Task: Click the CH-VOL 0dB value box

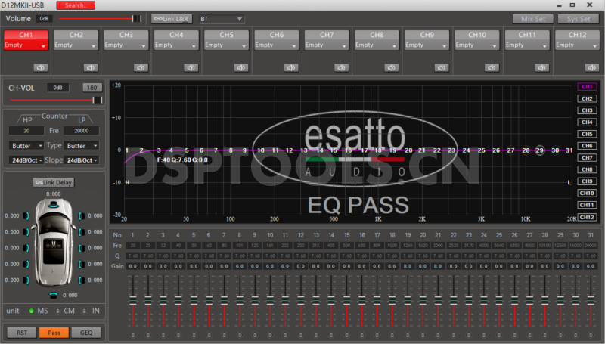Action: click(x=58, y=88)
